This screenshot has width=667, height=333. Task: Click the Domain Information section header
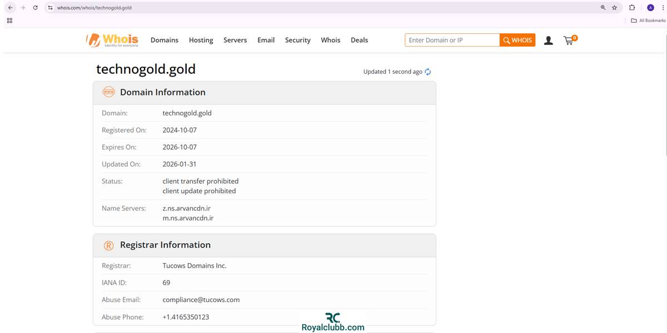coord(265,92)
